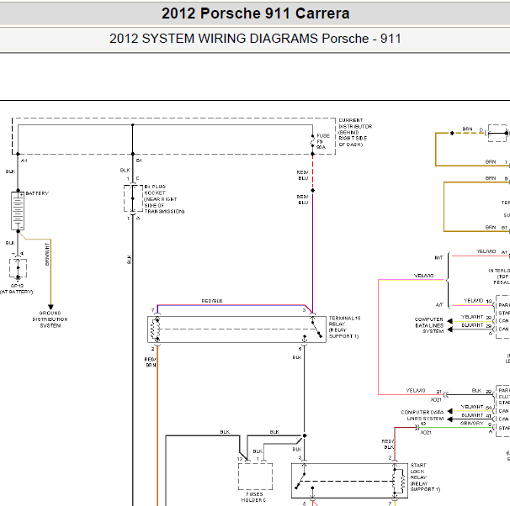Click the GRN/GRY wire label
The image size is (510, 506).
point(472,423)
